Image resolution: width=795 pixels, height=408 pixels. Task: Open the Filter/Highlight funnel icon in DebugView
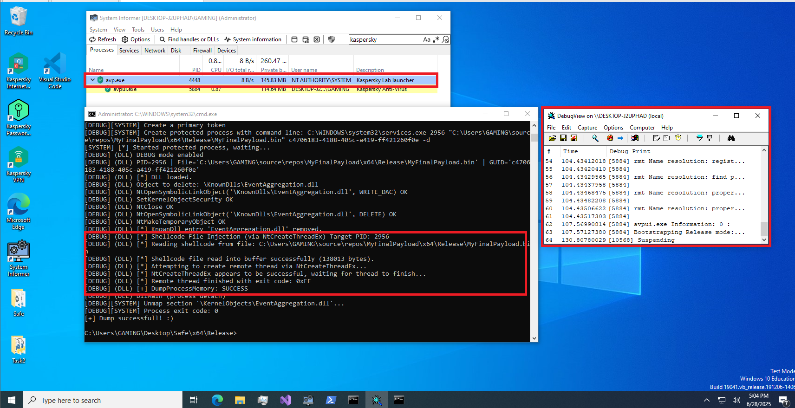point(699,138)
